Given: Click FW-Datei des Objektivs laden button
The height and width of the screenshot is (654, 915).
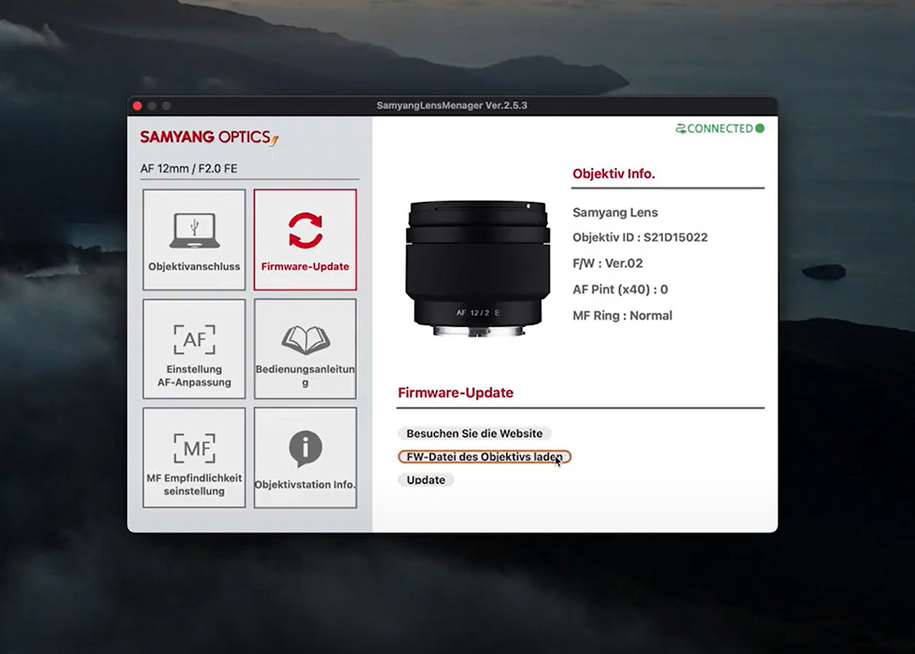Looking at the screenshot, I should (x=484, y=457).
